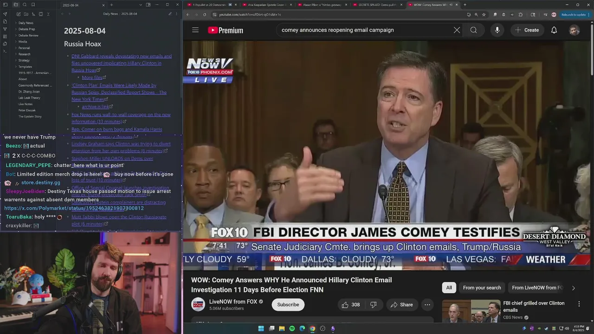594x334 pixels.
Task: Open the DNI Gabbard reveals devastating emails link
Action: click(x=122, y=63)
